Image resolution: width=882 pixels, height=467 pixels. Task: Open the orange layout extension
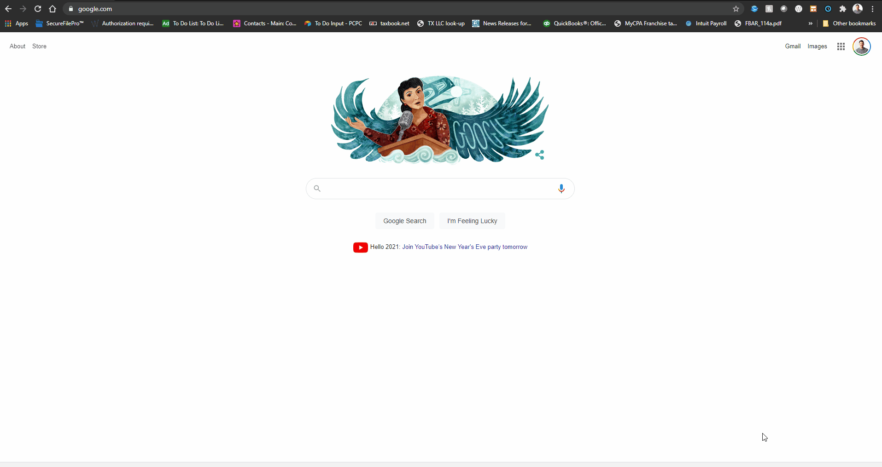[x=813, y=9]
